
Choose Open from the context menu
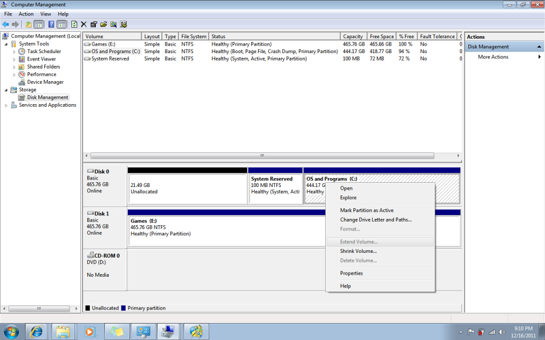380,189
